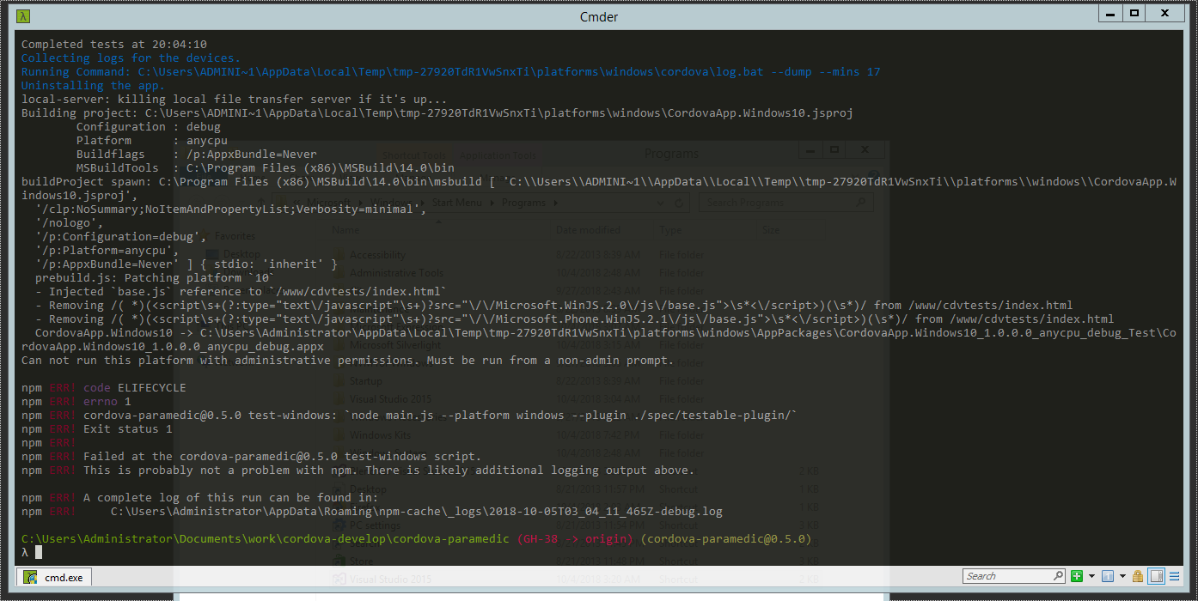The image size is (1198, 601).
Task: Select Store shortcut in Programs window
Action: pos(361,562)
